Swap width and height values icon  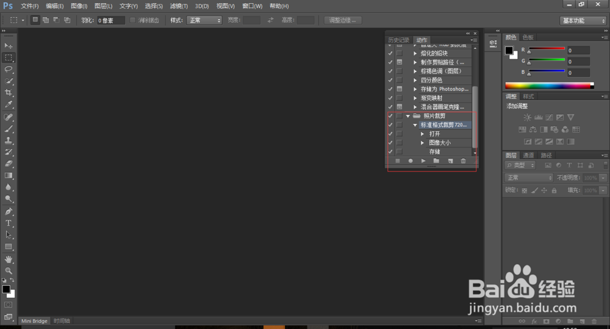pos(270,20)
